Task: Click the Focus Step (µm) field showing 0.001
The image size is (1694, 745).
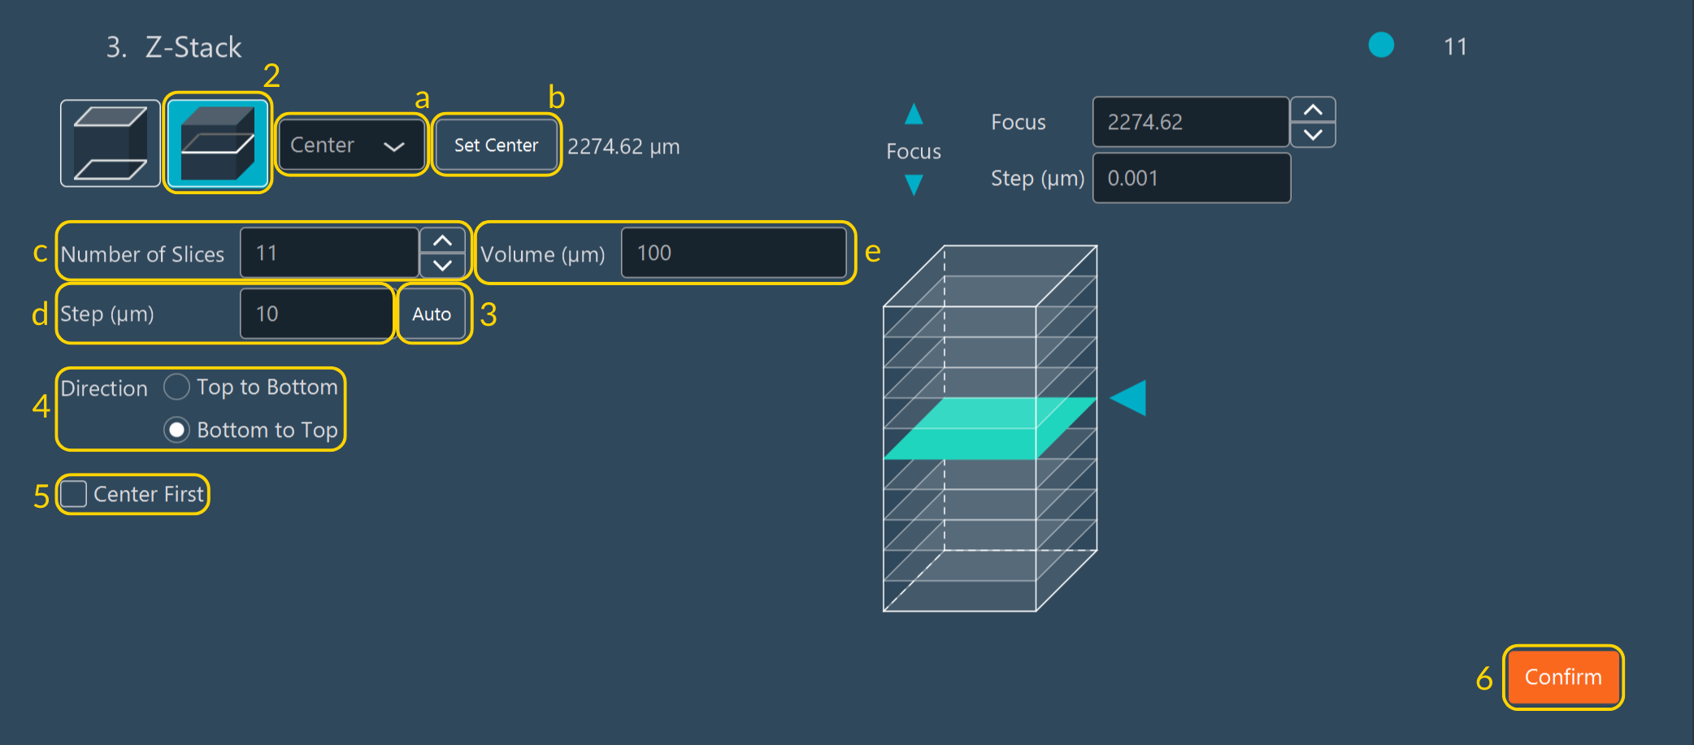Action: pos(1191,178)
